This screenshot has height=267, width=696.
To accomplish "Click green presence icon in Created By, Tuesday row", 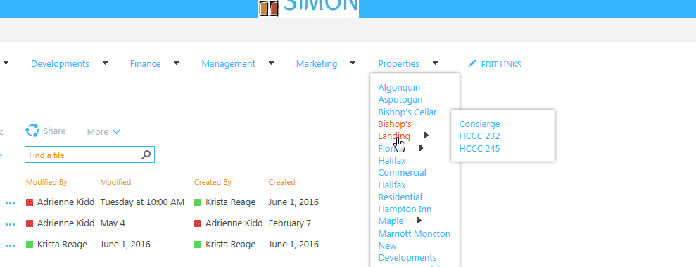I will point(198,202).
